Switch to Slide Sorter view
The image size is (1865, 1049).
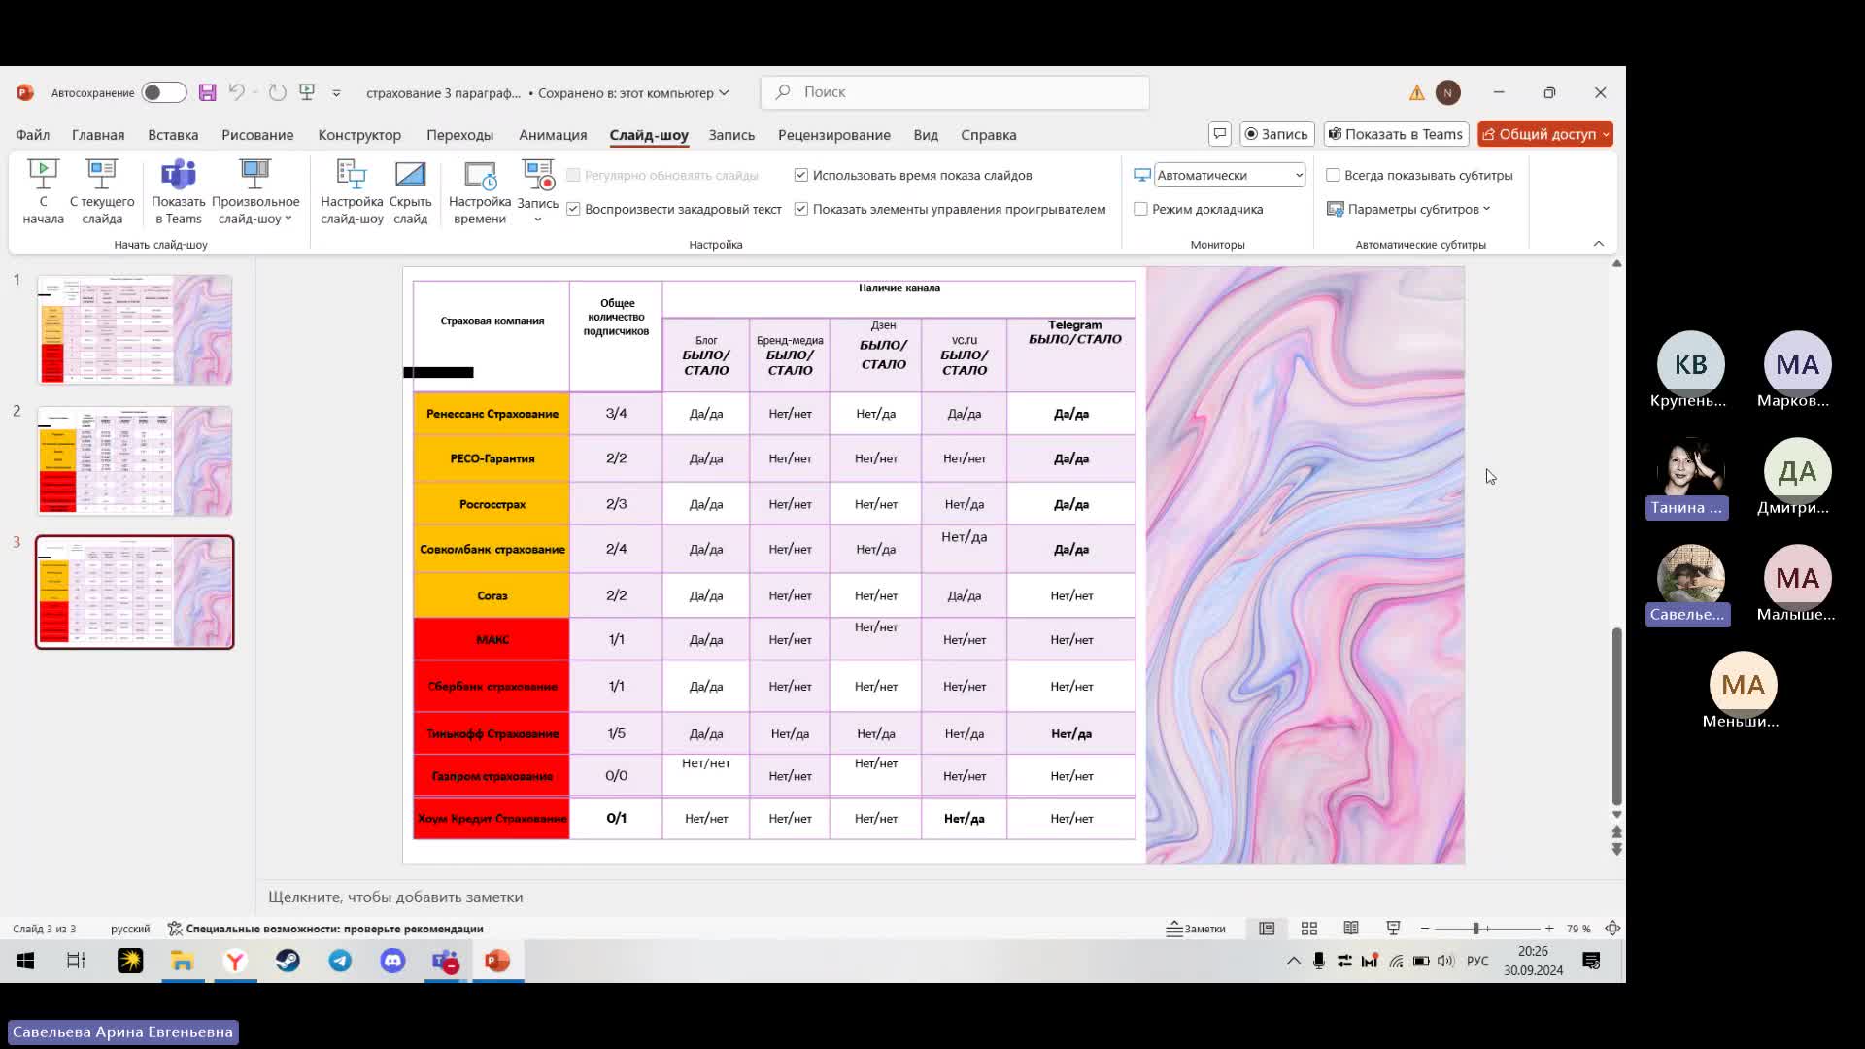1309,929
